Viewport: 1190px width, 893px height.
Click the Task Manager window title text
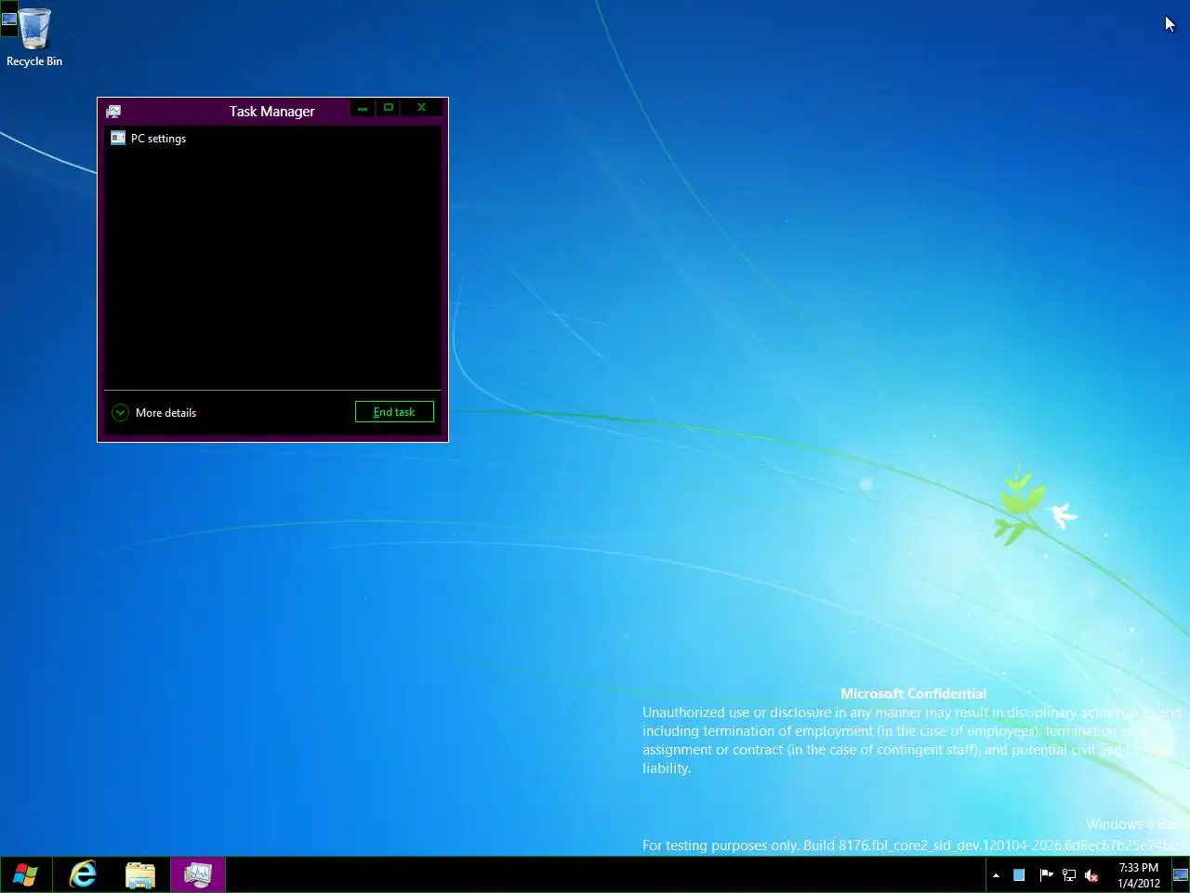(x=272, y=112)
